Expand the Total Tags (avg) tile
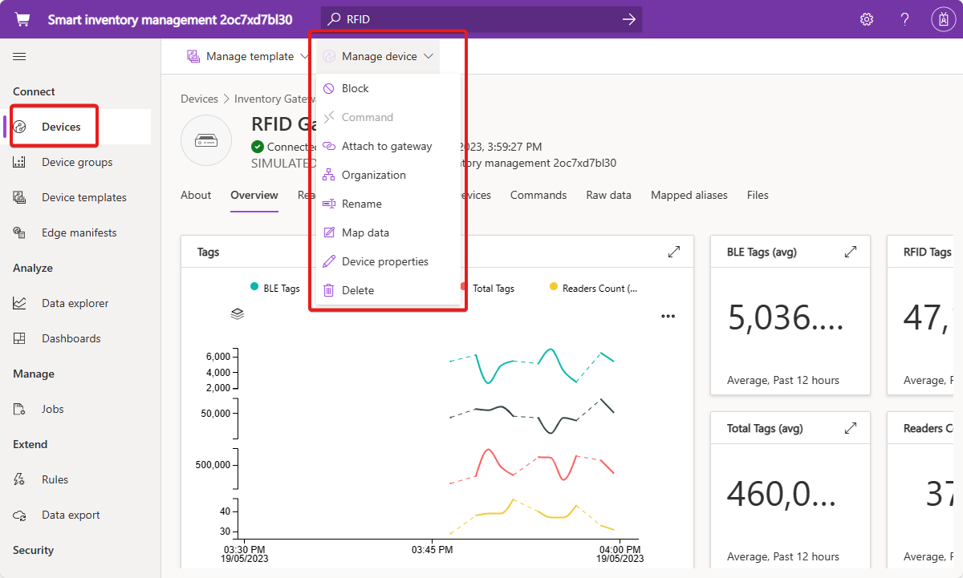 click(851, 428)
